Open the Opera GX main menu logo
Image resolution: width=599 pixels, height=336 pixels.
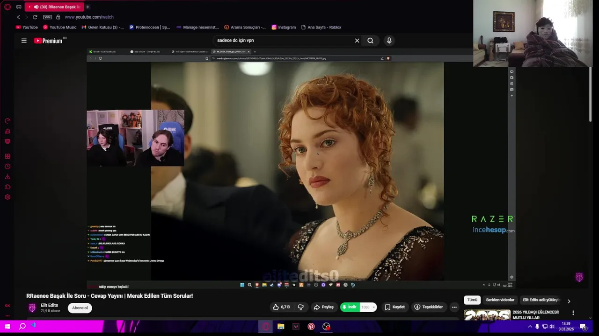(x=7, y=7)
